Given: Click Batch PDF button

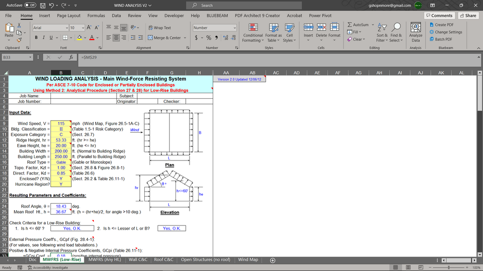Looking at the screenshot, I should pyautogui.click(x=441, y=40).
